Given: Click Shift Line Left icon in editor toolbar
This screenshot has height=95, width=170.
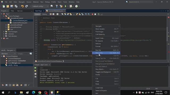Looking at the screenshot, I should pyautogui.click(x=86, y=14).
